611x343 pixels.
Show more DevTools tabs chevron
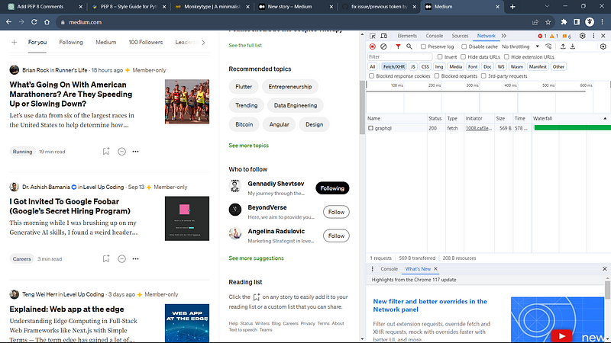tap(504, 36)
